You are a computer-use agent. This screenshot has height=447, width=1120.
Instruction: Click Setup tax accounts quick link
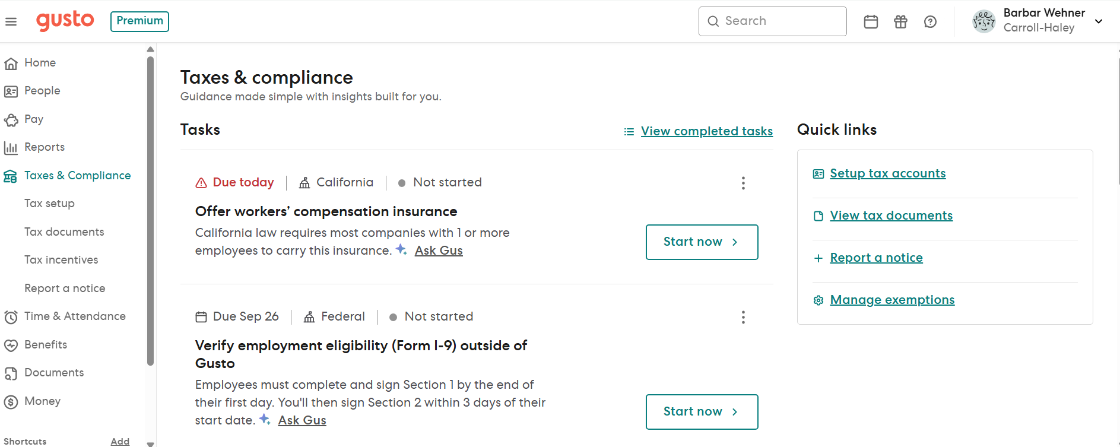(x=887, y=173)
